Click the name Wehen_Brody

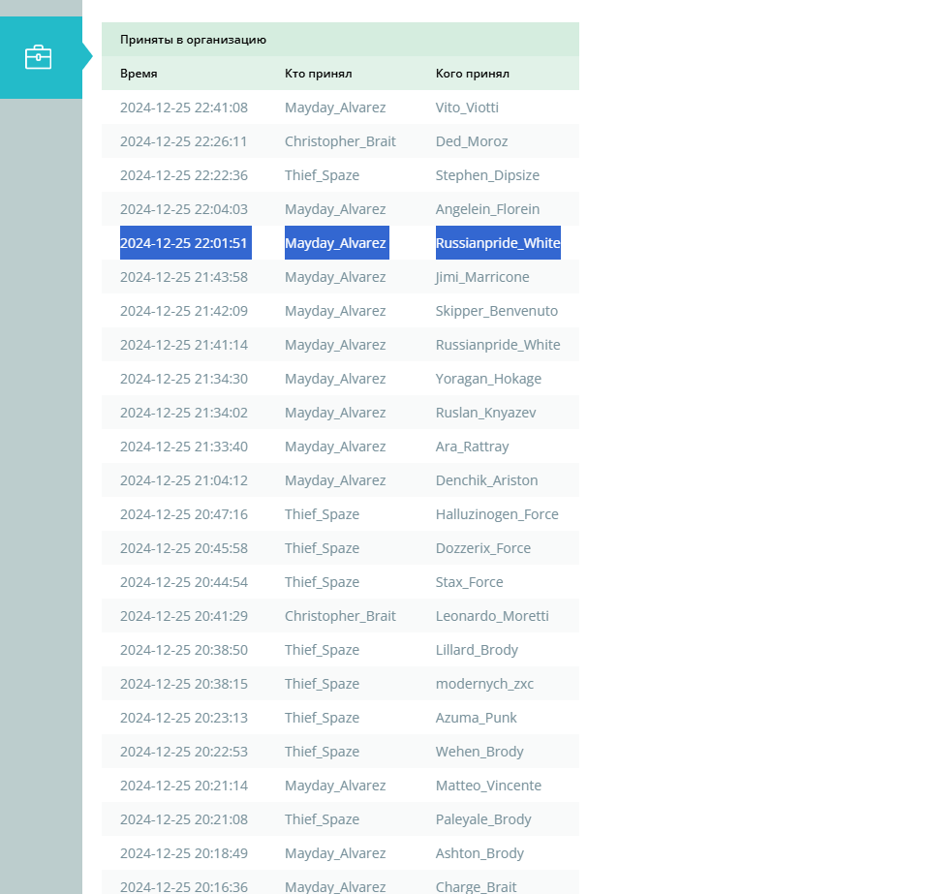tap(479, 752)
